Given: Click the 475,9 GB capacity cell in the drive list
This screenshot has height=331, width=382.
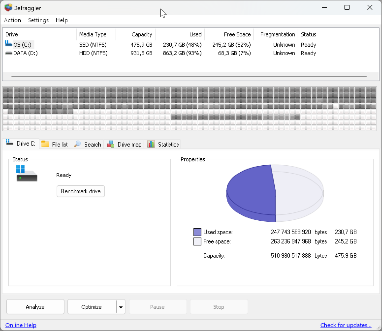Looking at the screenshot, I should tap(141, 45).
